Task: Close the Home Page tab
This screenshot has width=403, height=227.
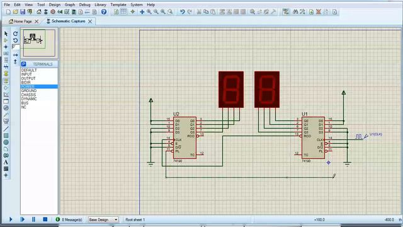Action: click(x=37, y=21)
